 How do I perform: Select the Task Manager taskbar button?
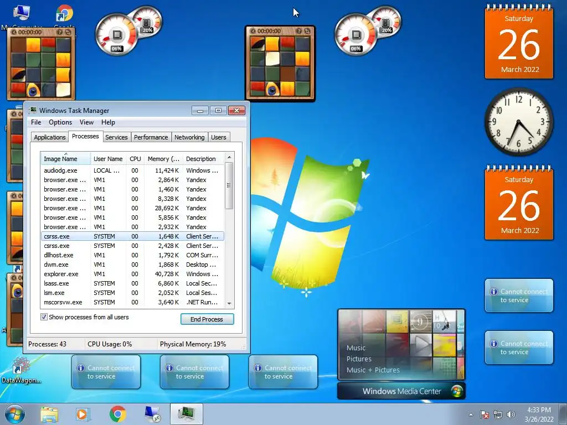point(187,414)
